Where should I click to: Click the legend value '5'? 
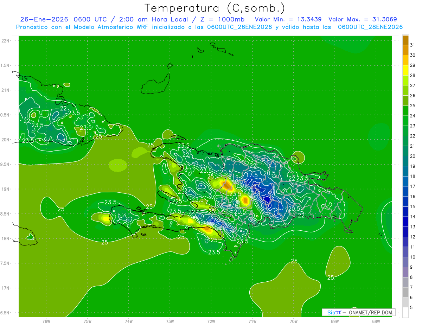click(411, 307)
